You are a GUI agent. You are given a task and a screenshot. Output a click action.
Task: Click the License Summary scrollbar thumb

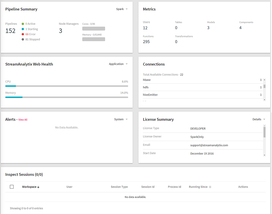[x=264, y=132]
